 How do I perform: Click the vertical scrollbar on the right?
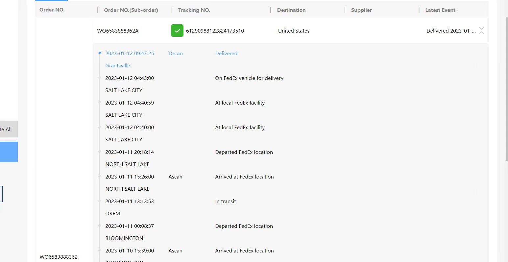[x=506, y=89]
